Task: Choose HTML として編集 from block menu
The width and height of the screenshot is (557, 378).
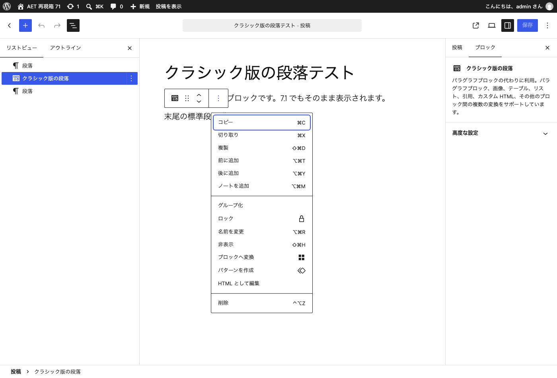Action: 262,283
